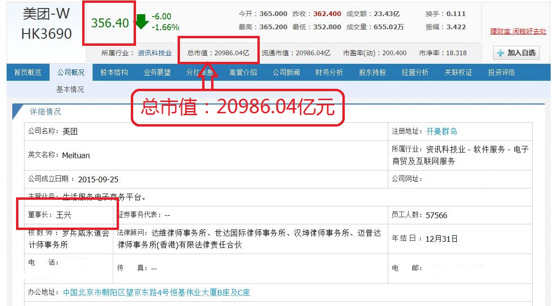Click the 市盈率(动)：200.400 text

375,53
